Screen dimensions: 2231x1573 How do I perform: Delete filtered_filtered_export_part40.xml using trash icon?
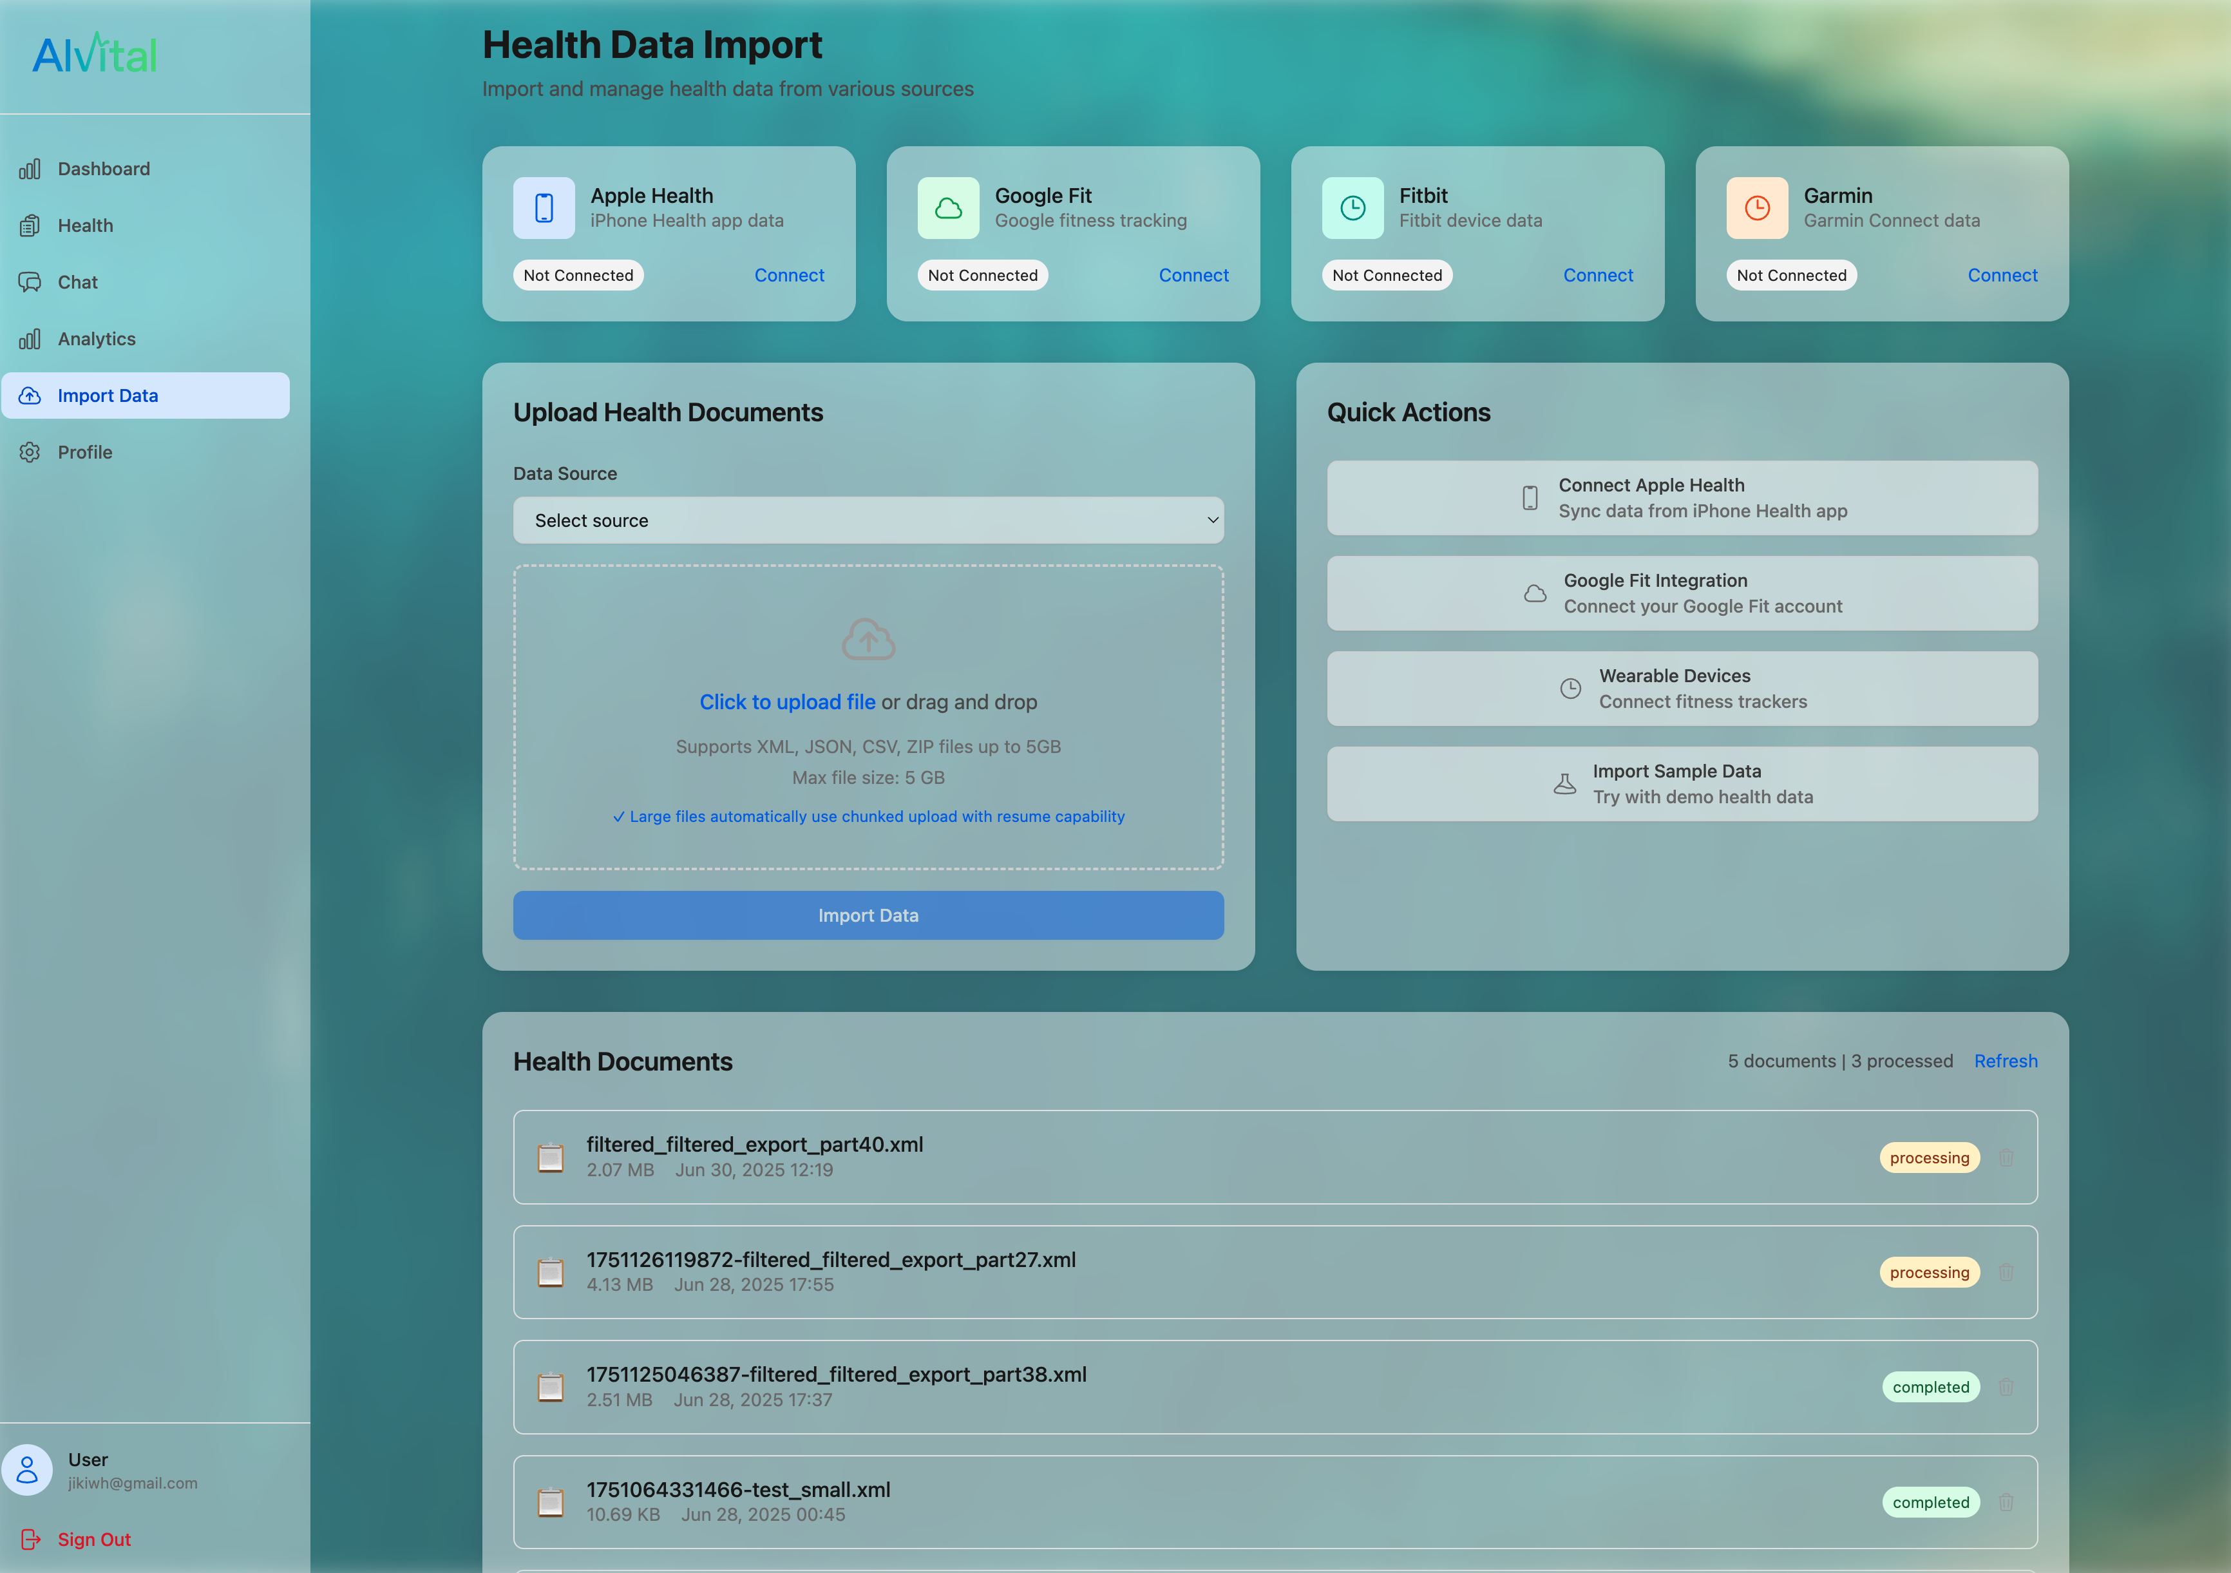tap(2006, 1157)
